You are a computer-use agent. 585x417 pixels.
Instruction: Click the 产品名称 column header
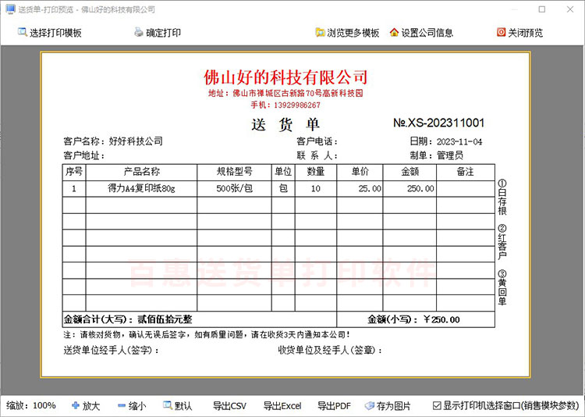click(142, 172)
